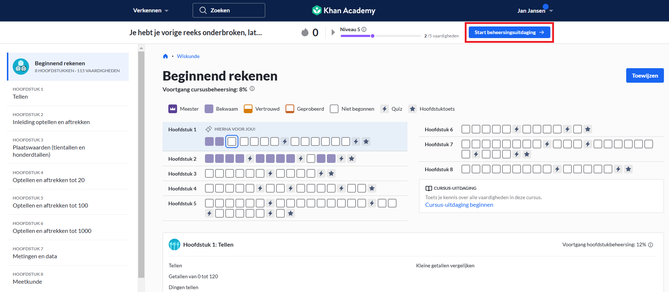The image size is (669, 292).
Task: Click the Hoofdstuk 1 star unit test icon
Action: 366,141
